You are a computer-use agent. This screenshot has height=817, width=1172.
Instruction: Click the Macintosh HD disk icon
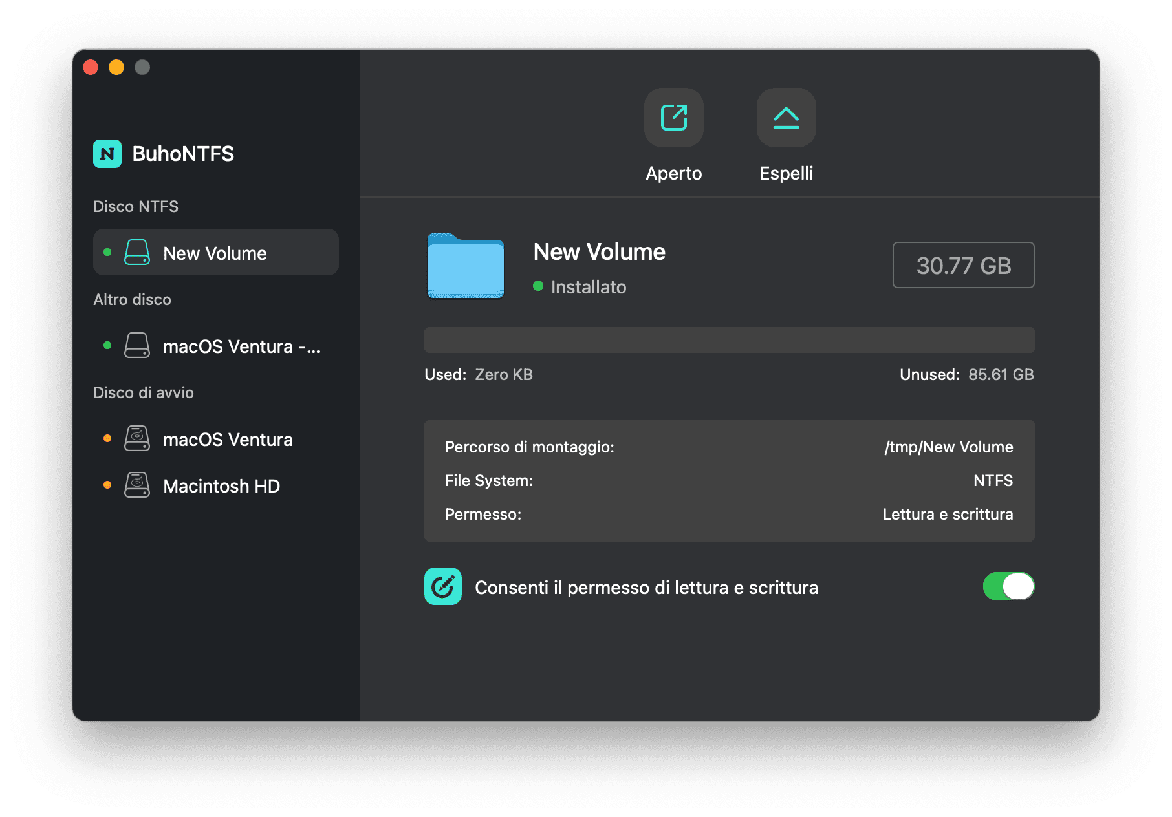point(137,485)
